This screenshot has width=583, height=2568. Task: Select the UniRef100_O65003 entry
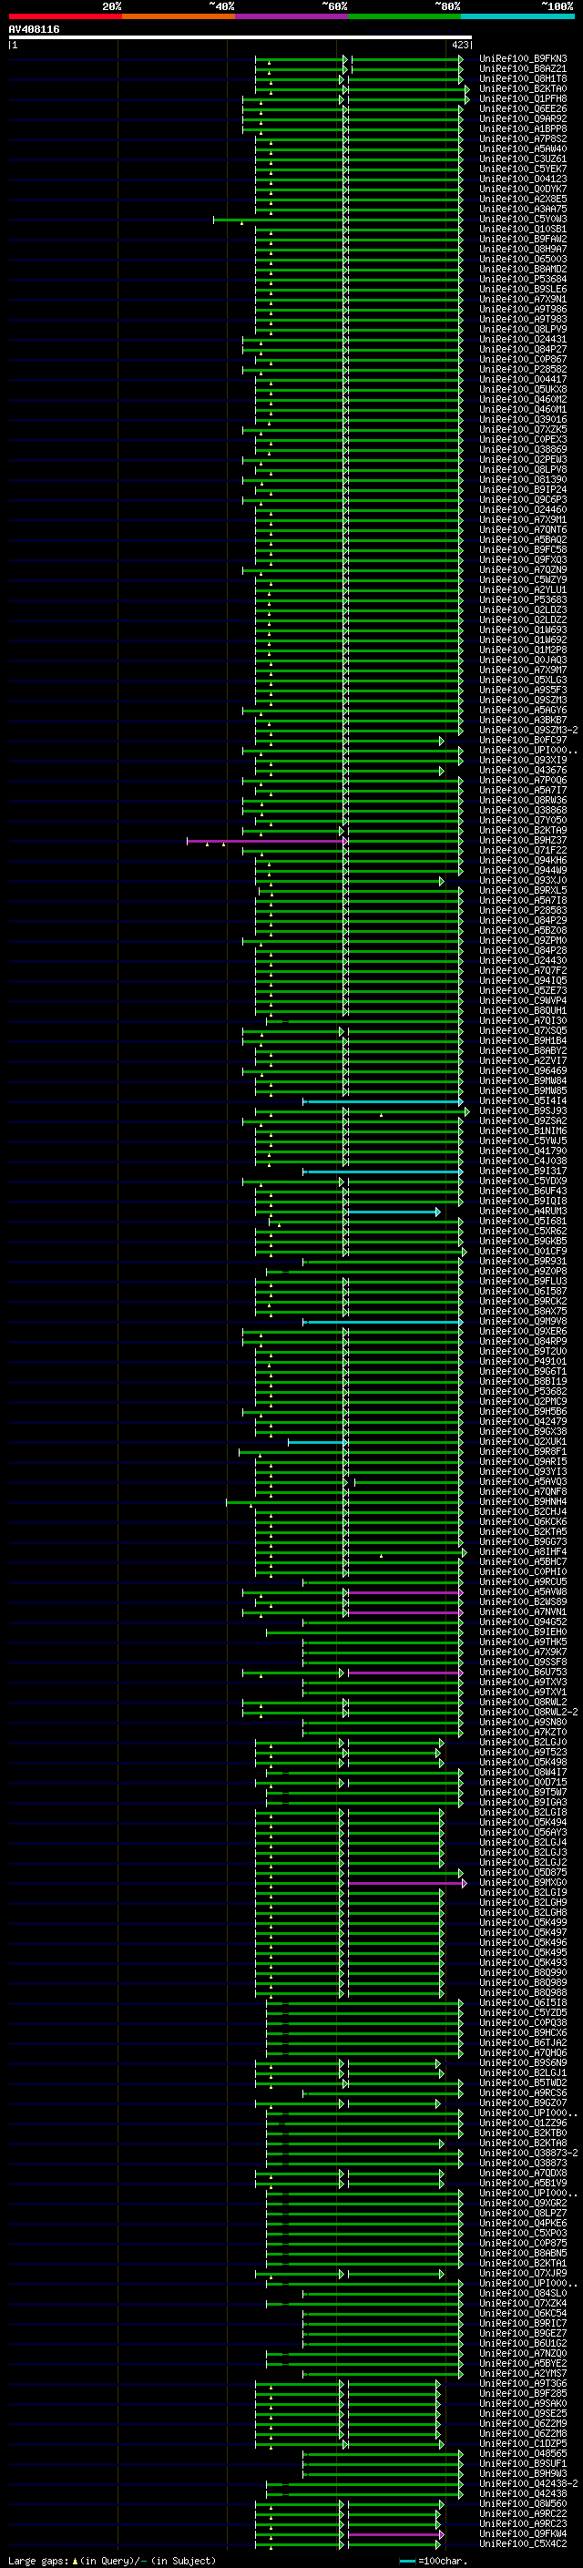[523, 260]
